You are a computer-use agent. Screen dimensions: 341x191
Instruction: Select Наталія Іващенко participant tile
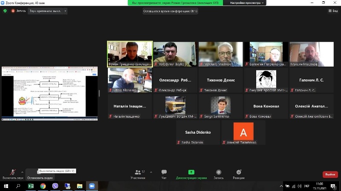pos(130,107)
